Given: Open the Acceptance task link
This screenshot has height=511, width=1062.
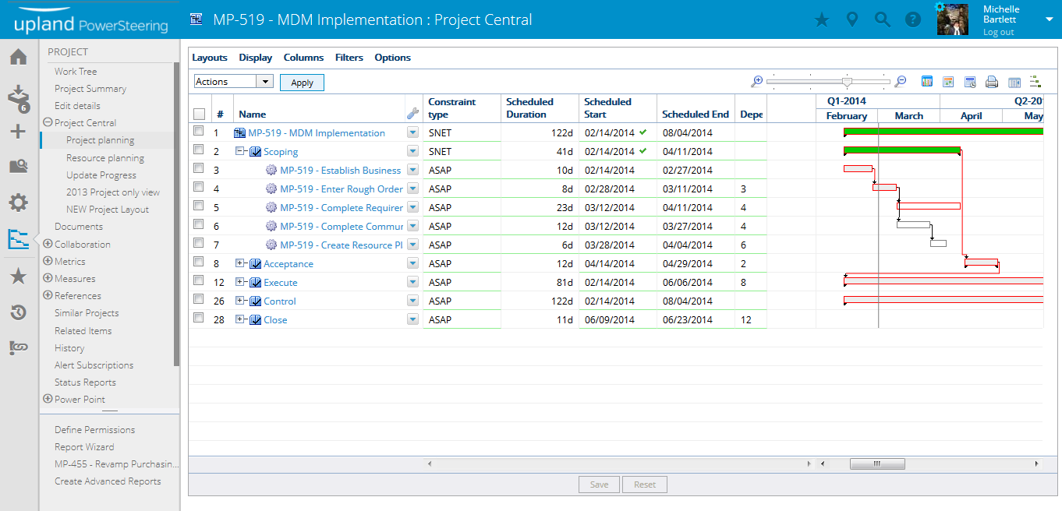Looking at the screenshot, I should pos(289,264).
